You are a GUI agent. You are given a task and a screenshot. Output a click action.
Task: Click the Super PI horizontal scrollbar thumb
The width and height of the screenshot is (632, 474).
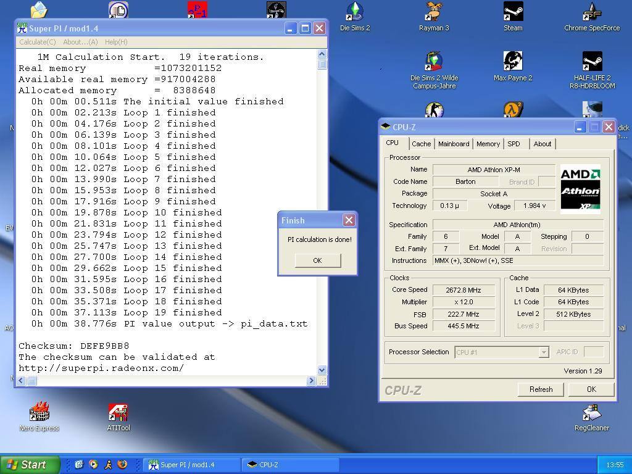(31, 380)
